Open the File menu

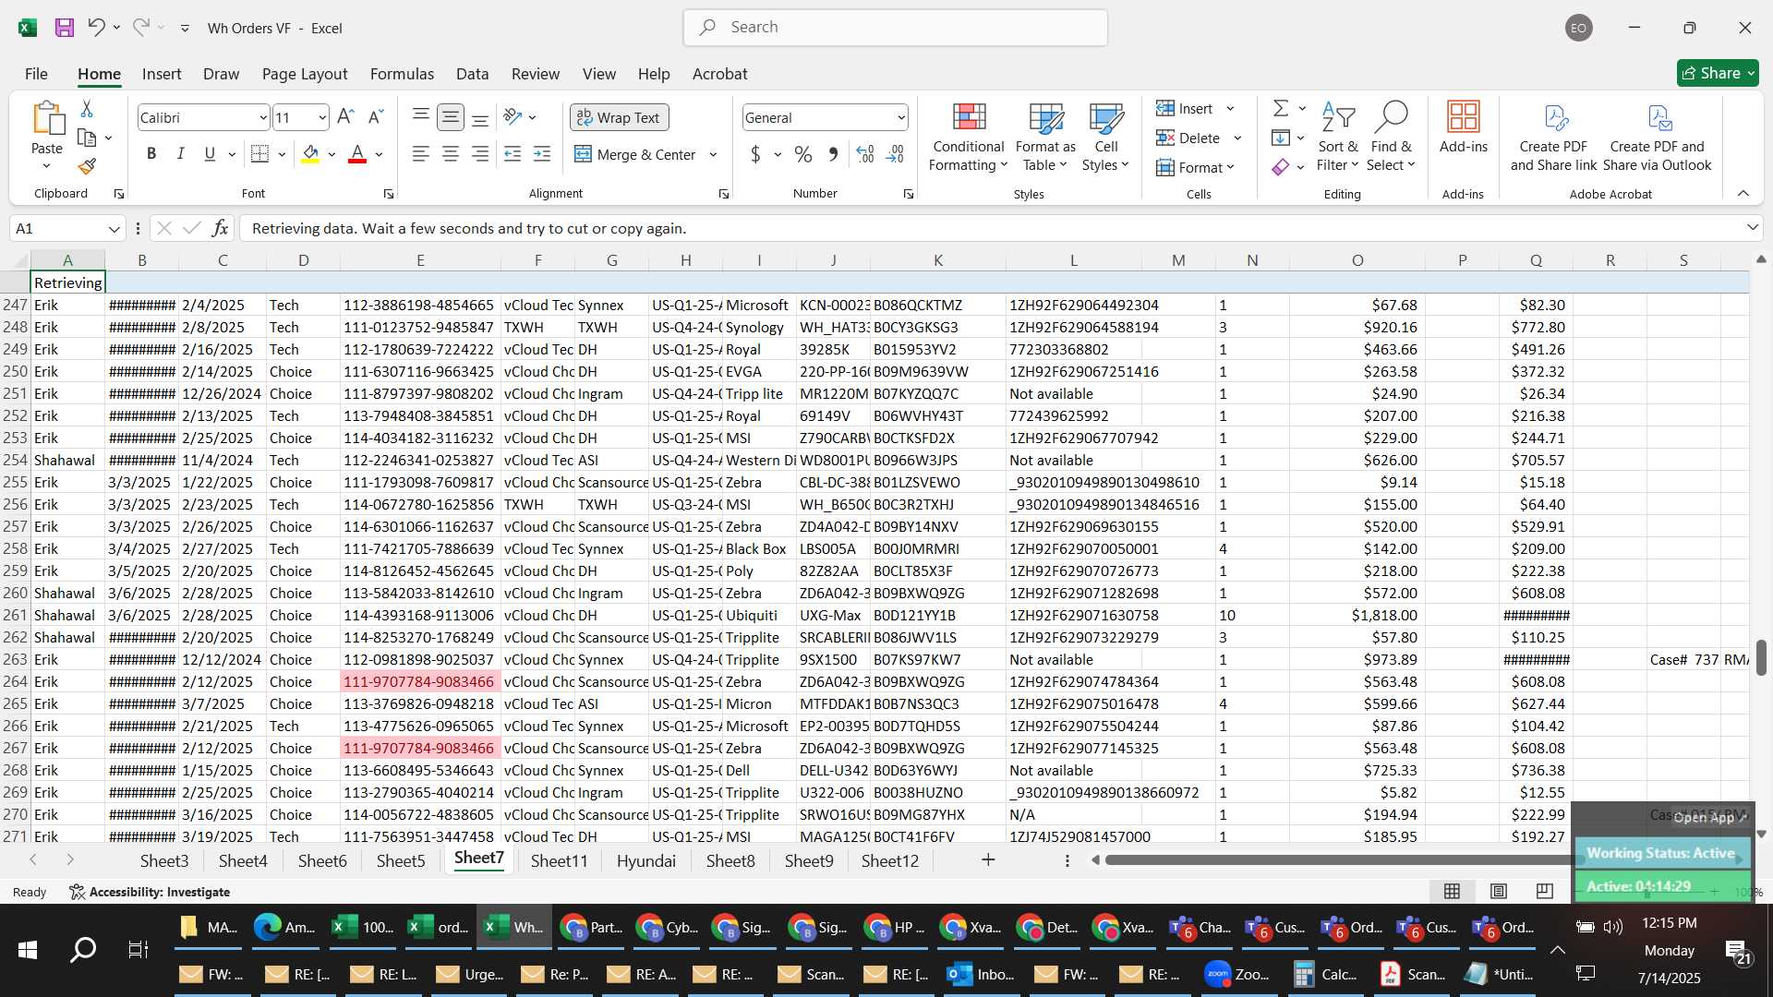tap(36, 74)
